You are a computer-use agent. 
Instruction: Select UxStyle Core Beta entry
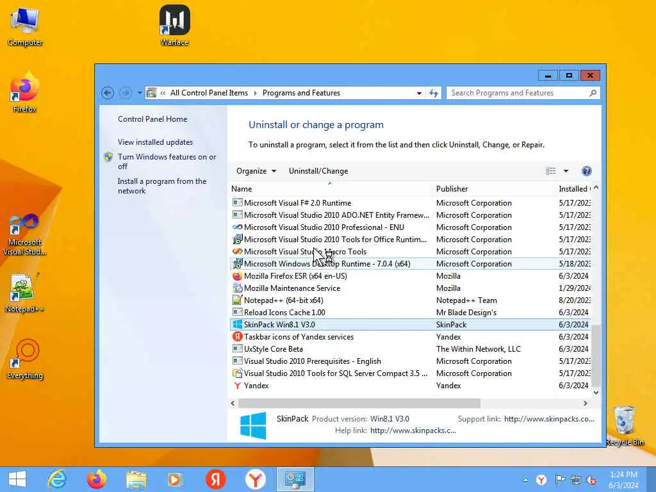click(x=410, y=349)
